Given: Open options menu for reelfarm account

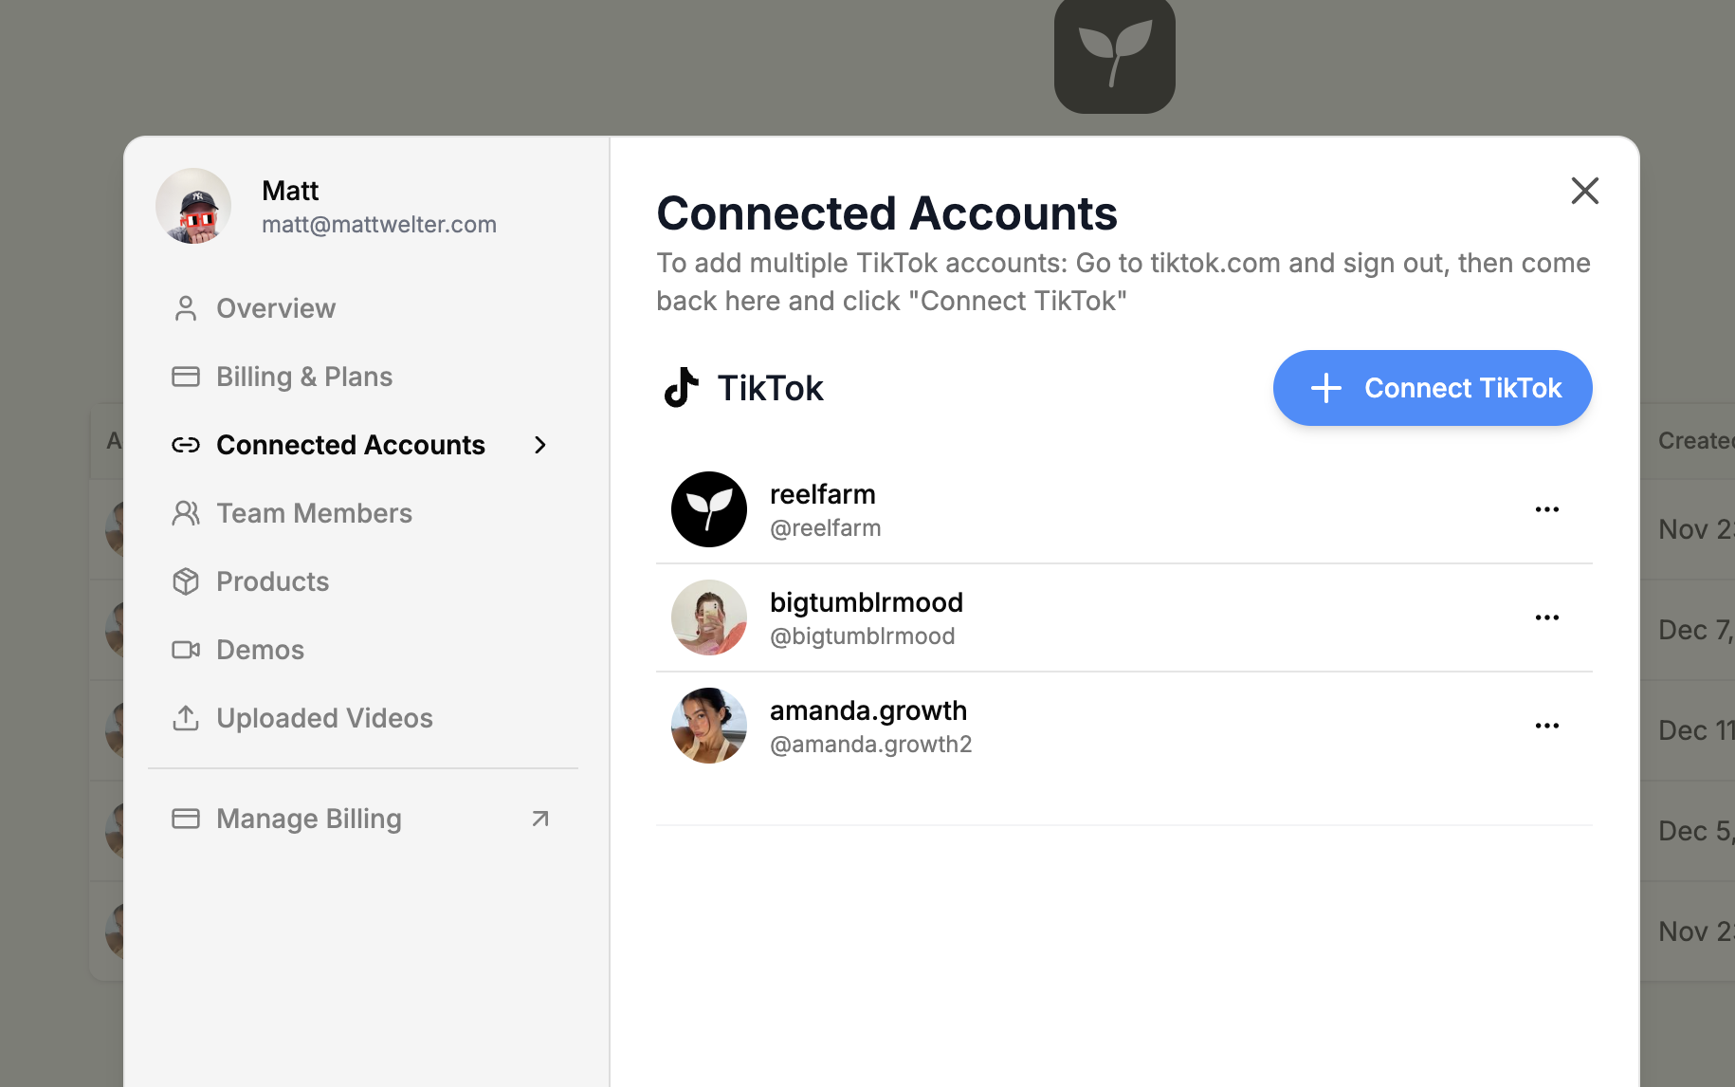Looking at the screenshot, I should click(x=1546, y=509).
